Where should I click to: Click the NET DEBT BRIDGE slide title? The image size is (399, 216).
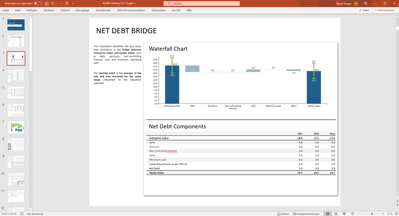point(126,30)
